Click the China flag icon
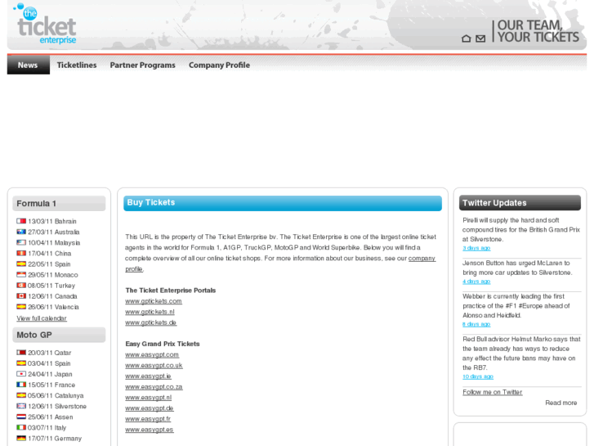Screen dimensions: 594x446 21,253
